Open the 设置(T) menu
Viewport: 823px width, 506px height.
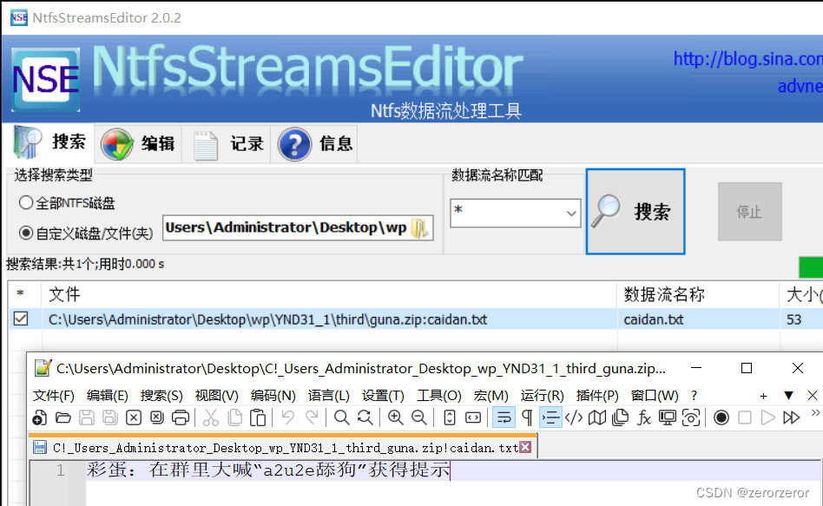(x=383, y=396)
